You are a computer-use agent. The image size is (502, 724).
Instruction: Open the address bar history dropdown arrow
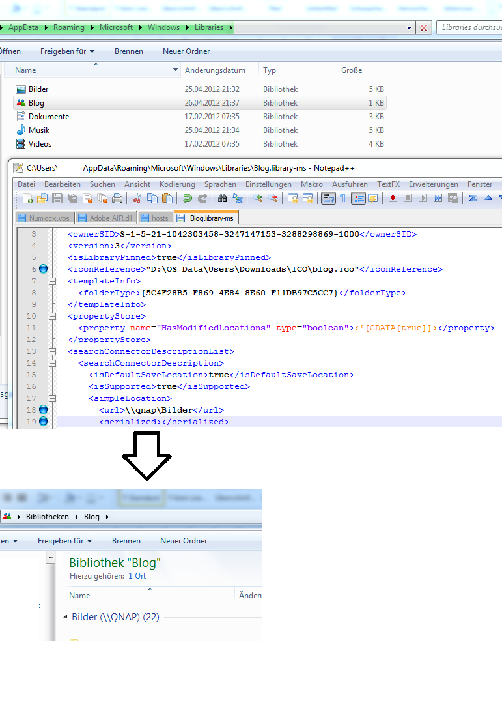point(409,28)
